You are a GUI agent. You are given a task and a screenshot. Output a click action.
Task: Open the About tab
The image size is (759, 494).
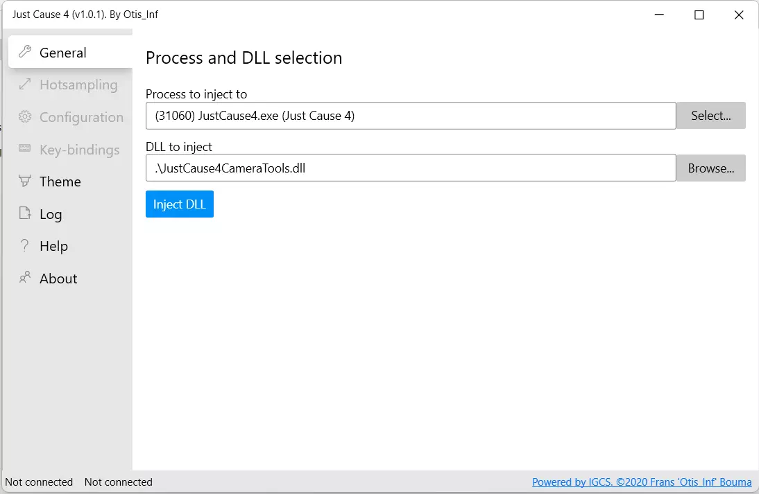click(x=58, y=279)
